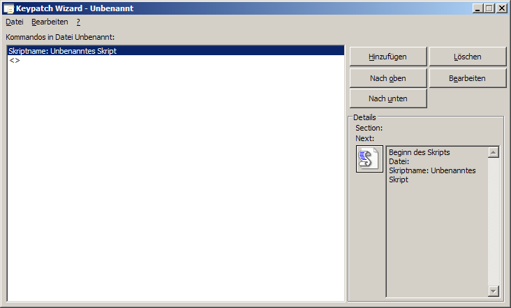511x308 pixels.
Task: Click the script icon in Details panel
Action: click(369, 159)
